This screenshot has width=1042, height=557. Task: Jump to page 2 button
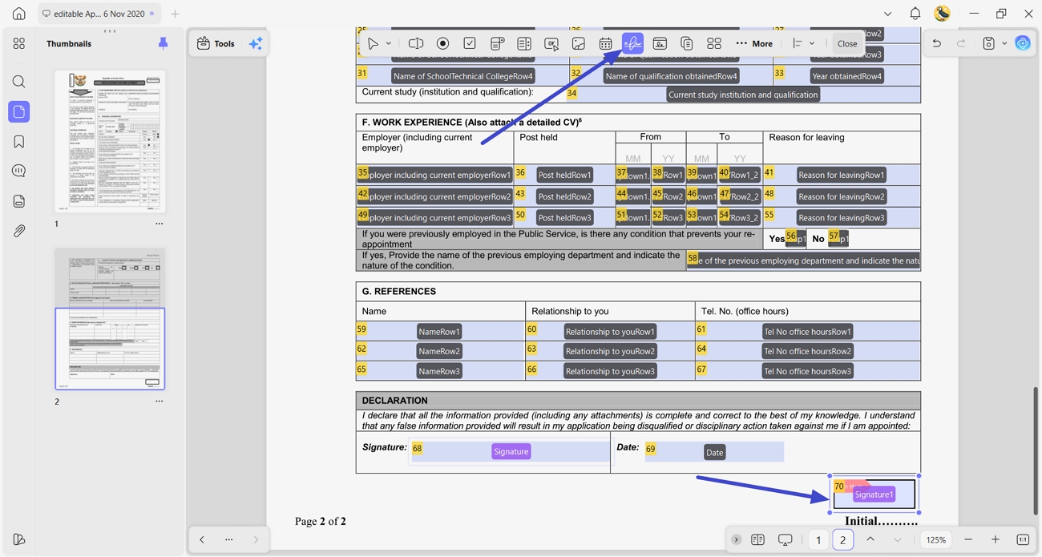pyautogui.click(x=842, y=539)
